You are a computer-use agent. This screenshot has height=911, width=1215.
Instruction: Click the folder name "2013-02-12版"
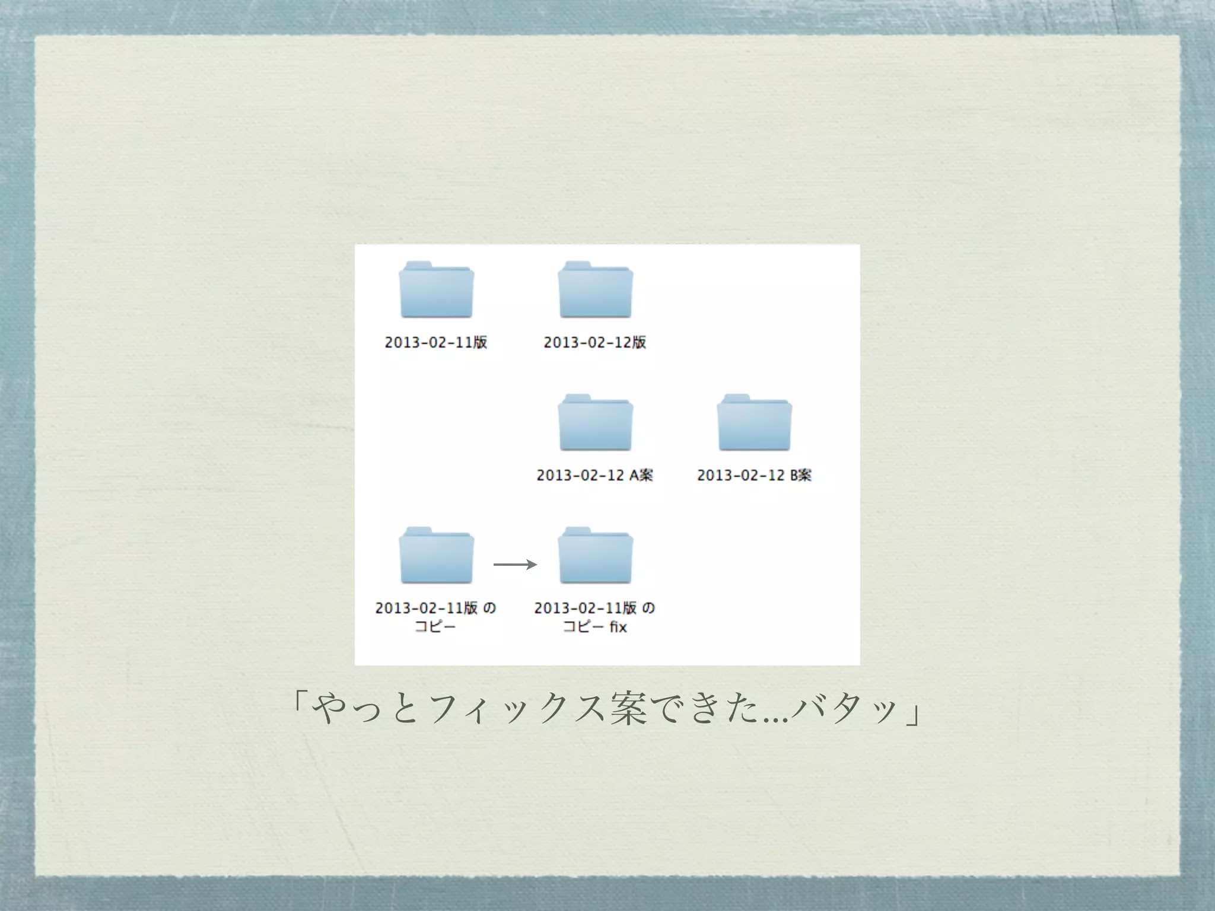pos(595,342)
